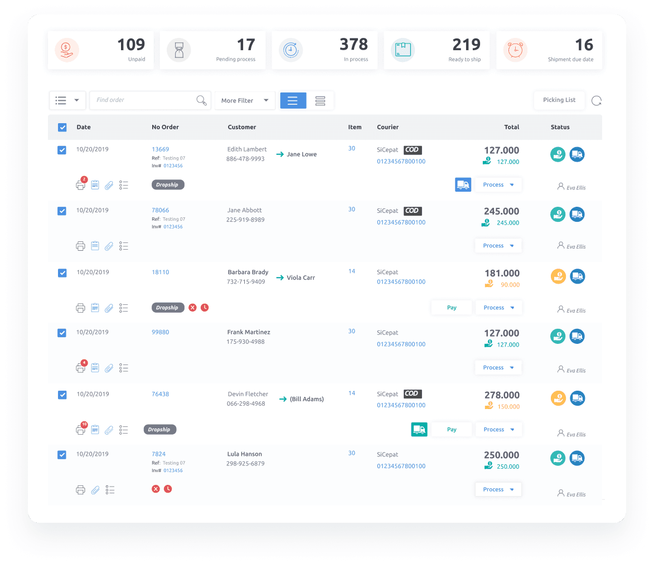Click the orange payment status icon for order 18110
Viewport: 654px width, 564px height.
[x=558, y=276]
